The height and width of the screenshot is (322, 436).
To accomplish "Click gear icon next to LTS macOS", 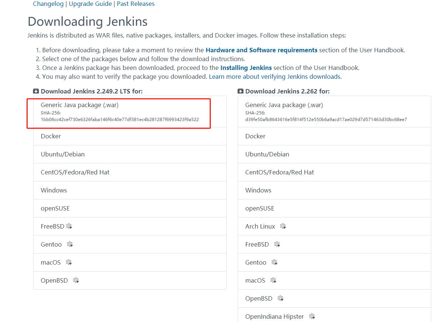I will coord(69,262).
